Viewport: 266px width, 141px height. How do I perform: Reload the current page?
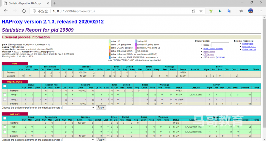pos(24,11)
